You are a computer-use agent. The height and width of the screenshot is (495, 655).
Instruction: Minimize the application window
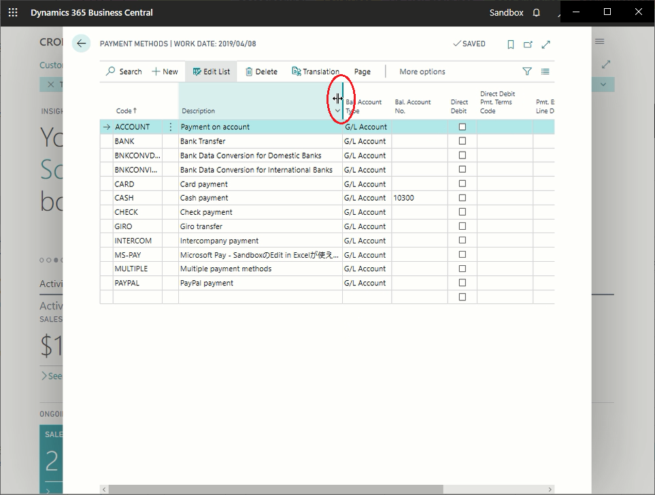[x=576, y=12]
